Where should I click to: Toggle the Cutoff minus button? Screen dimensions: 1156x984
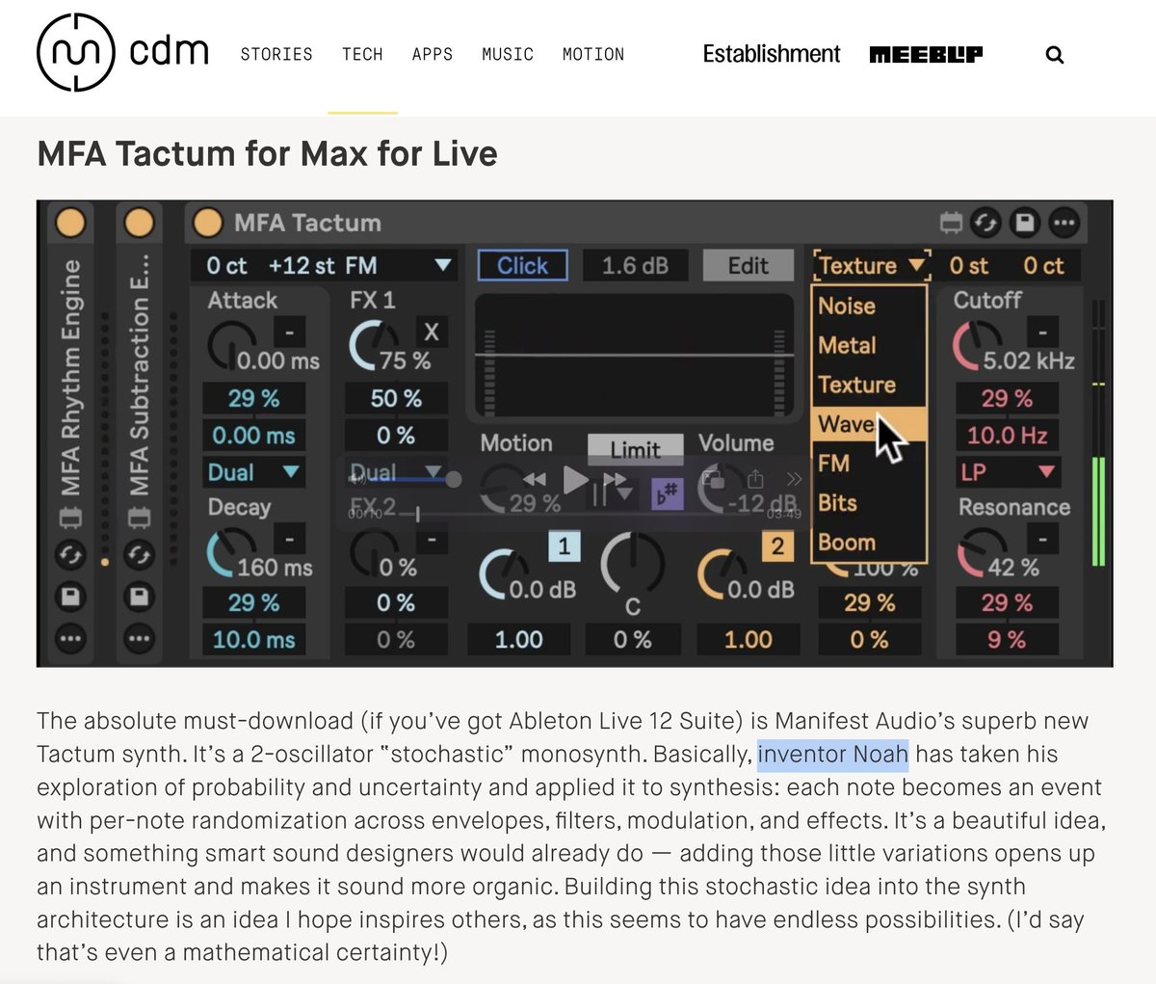1042,332
